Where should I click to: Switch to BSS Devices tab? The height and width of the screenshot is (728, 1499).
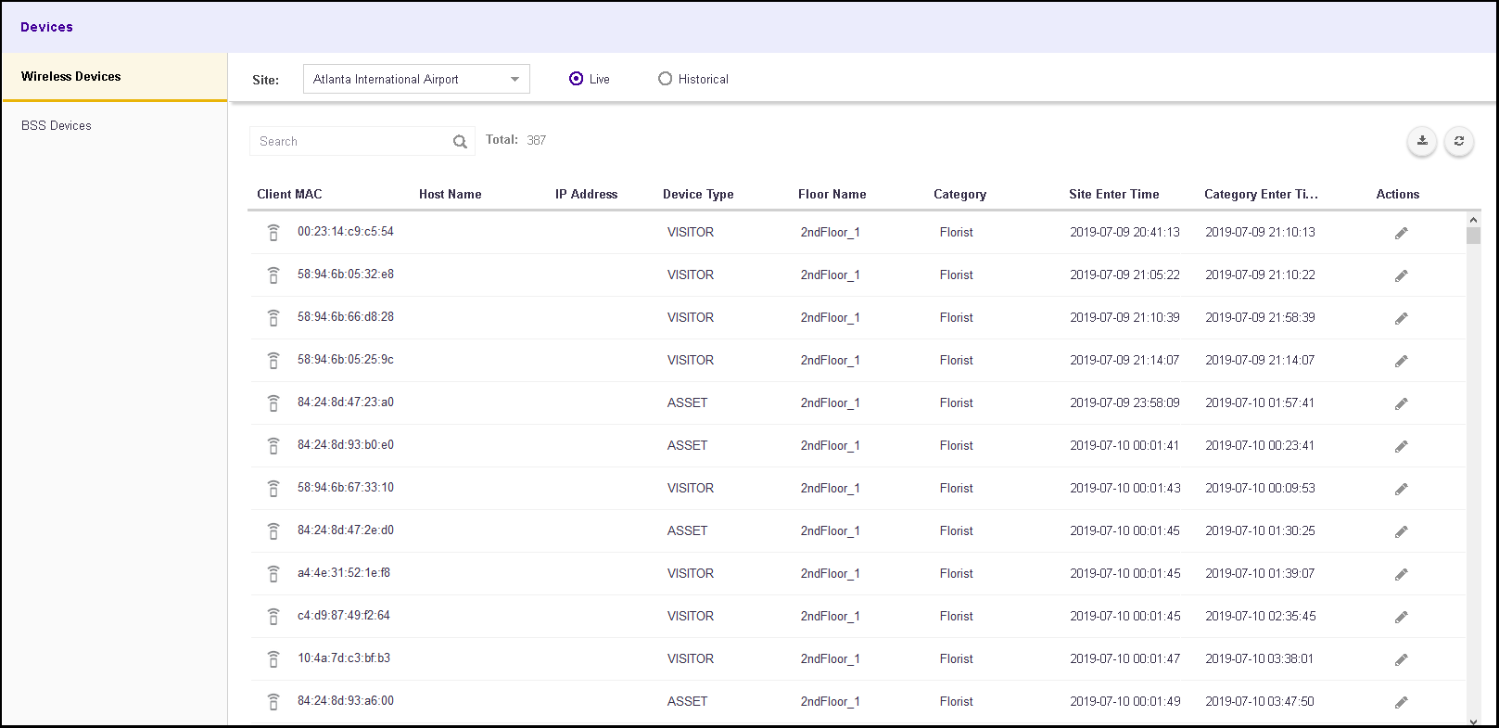(x=57, y=125)
